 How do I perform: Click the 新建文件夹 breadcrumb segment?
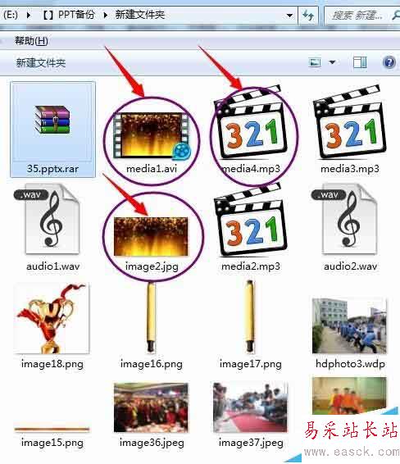(x=139, y=15)
